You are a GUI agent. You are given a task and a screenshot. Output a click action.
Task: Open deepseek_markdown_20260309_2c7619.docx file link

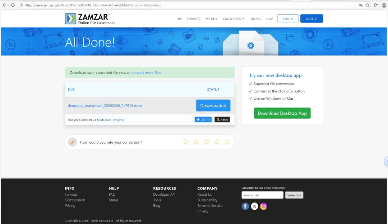(x=105, y=106)
